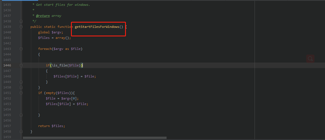The image size is (325, 140).
Task: Click the fold end marker at line 1449
Action: pyautogui.click(x=21, y=82)
